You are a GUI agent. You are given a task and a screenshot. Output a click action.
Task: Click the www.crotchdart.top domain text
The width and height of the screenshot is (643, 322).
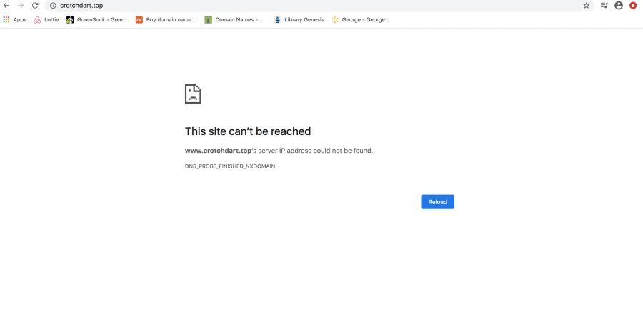point(218,151)
